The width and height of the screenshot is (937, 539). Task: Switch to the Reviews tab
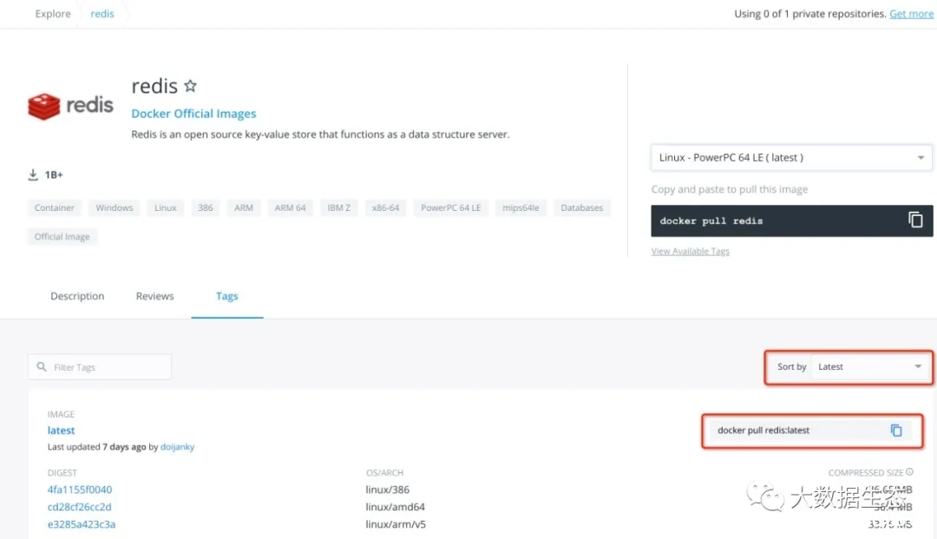click(x=154, y=296)
